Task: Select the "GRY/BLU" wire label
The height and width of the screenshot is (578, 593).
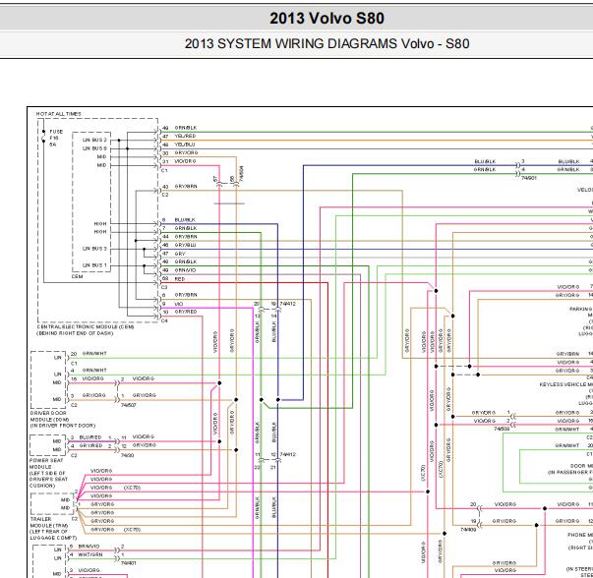Action: tap(185, 245)
